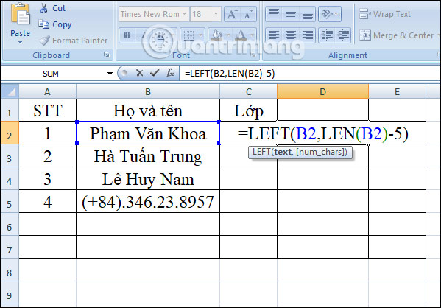The height and width of the screenshot is (308, 441).
Task: Click the Paste clipboard icon
Action: 20,14
